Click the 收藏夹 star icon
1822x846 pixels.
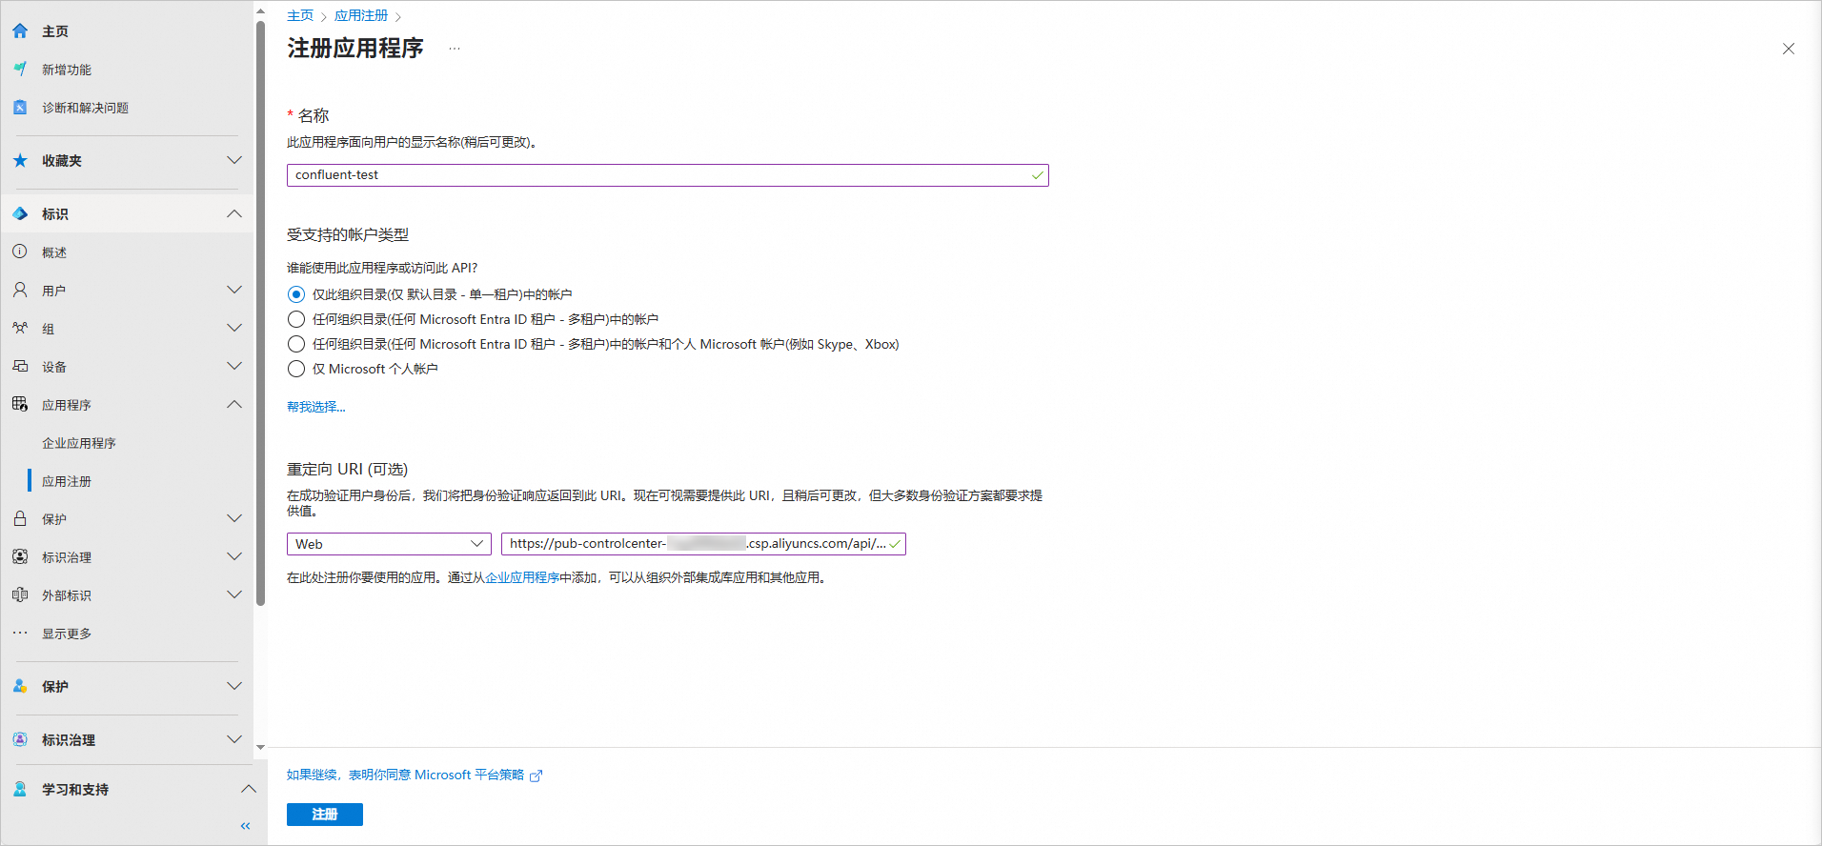click(x=20, y=161)
